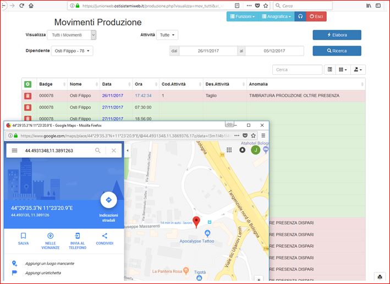Click Aggiungi un luogo mancante
The width and height of the screenshot is (390, 284).
pyautogui.click(x=50, y=263)
